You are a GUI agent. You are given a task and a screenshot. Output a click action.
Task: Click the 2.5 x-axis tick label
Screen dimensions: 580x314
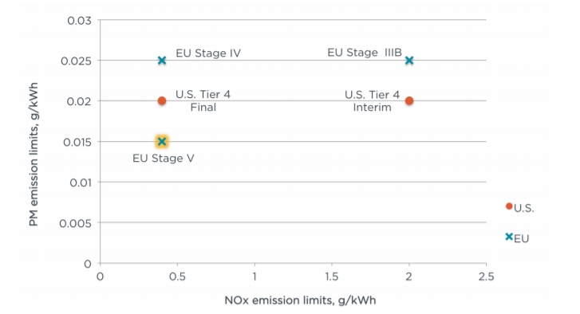point(486,277)
